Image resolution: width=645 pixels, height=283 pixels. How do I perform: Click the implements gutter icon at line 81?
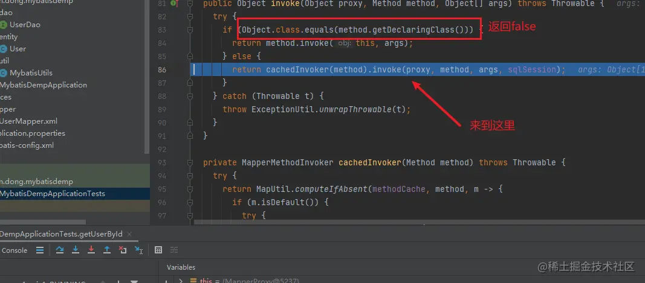[x=174, y=3]
